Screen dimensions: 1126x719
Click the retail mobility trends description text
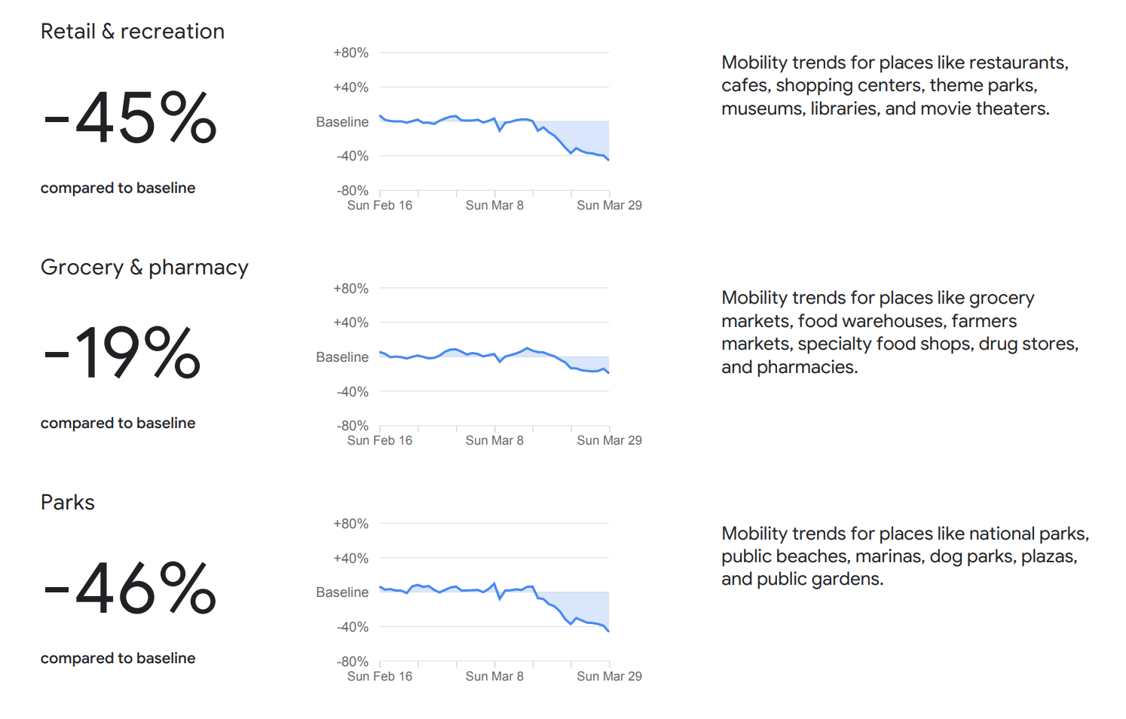(x=894, y=85)
